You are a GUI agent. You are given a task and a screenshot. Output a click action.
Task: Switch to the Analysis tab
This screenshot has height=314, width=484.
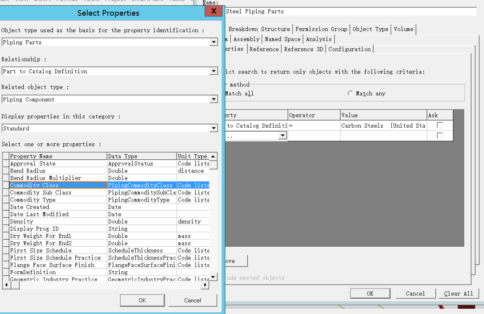tap(319, 39)
